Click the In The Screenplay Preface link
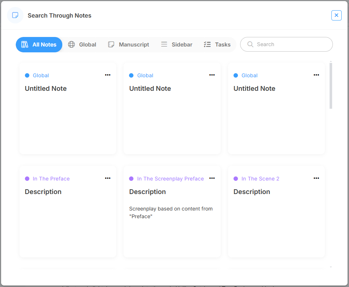349x287 pixels. pos(170,179)
